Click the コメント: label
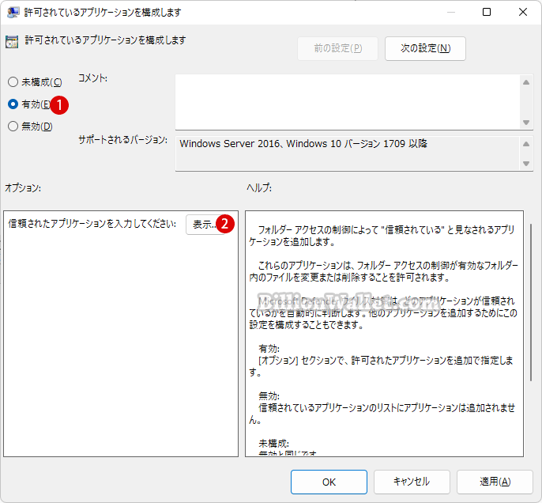The width and height of the screenshot is (542, 503). pos(92,78)
